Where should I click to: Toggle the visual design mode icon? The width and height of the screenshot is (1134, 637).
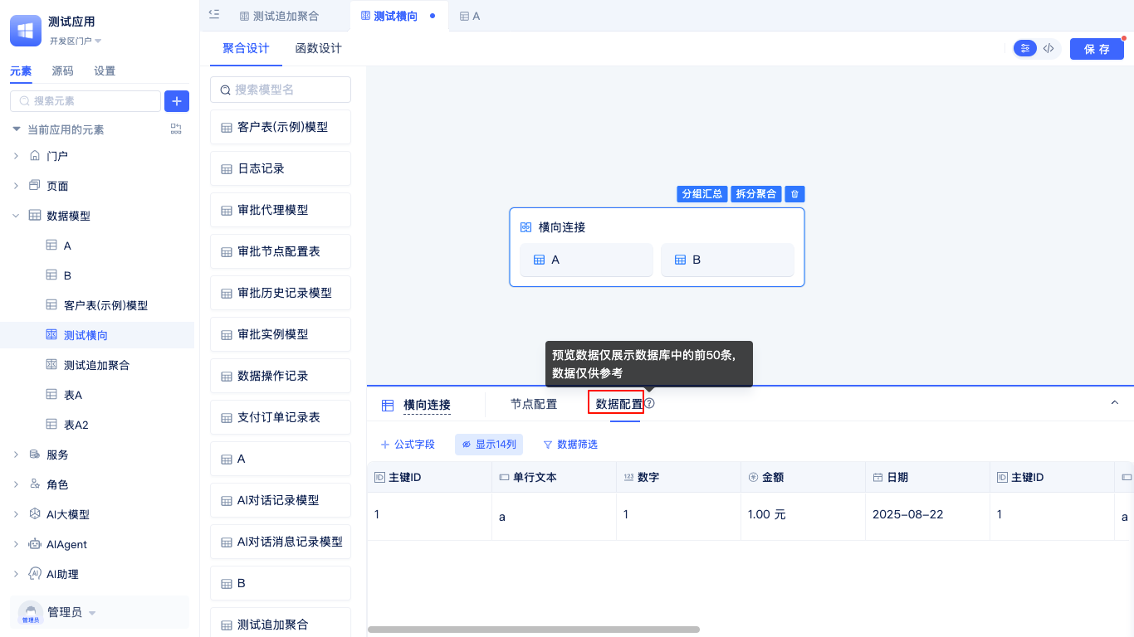(x=1026, y=48)
